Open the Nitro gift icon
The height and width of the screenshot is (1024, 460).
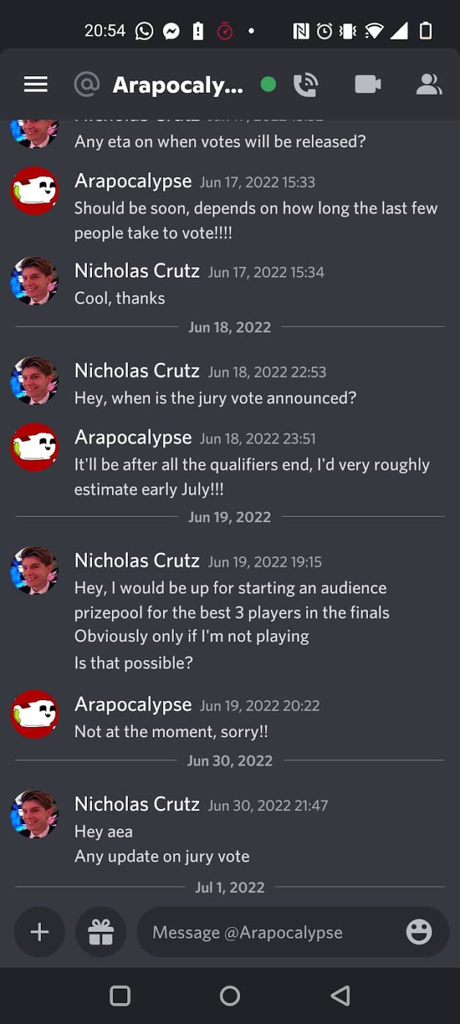coord(101,932)
